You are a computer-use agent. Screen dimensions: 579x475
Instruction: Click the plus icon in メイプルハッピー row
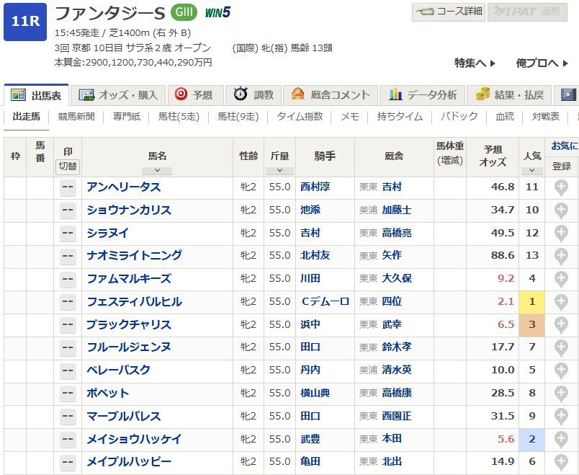click(561, 462)
